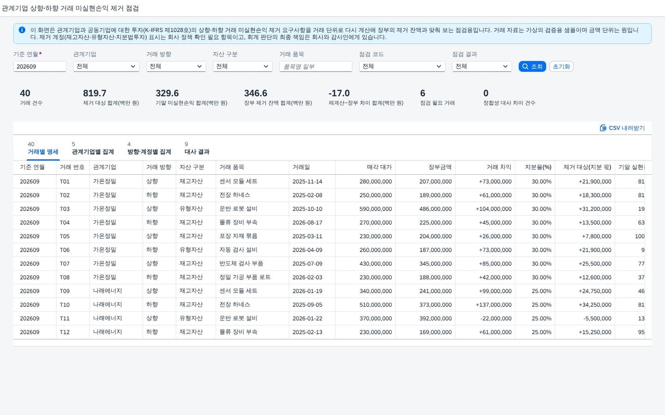Screen dimensions: 665x415
Task: Click the 346.6 장부 제거 잔액 figure
Action: pyautogui.click(x=256, y=93)
